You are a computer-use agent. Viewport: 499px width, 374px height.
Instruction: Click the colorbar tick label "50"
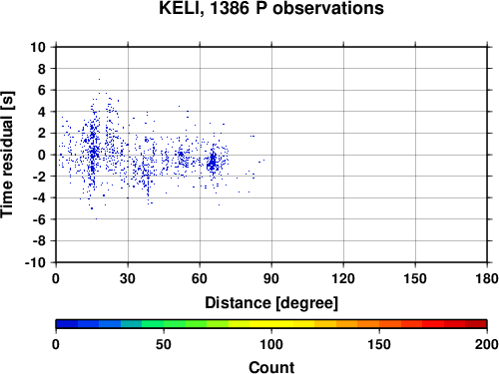164,345
